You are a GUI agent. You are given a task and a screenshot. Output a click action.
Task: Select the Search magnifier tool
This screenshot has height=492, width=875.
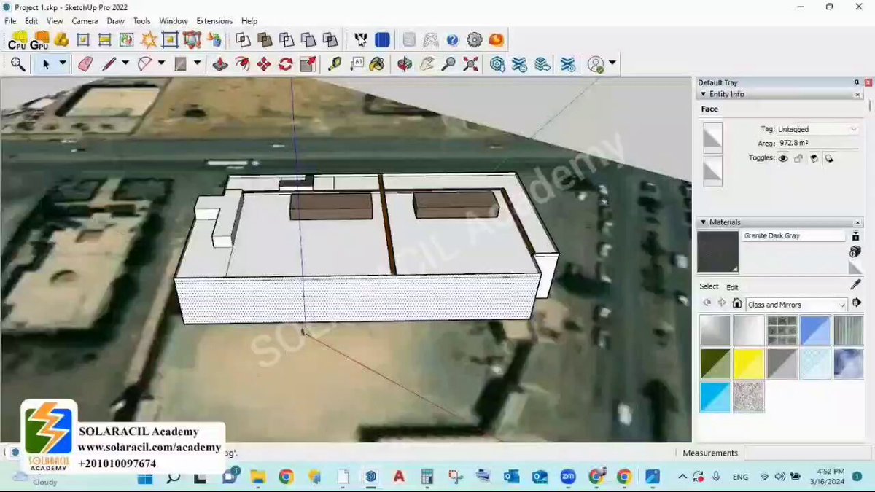18,64
